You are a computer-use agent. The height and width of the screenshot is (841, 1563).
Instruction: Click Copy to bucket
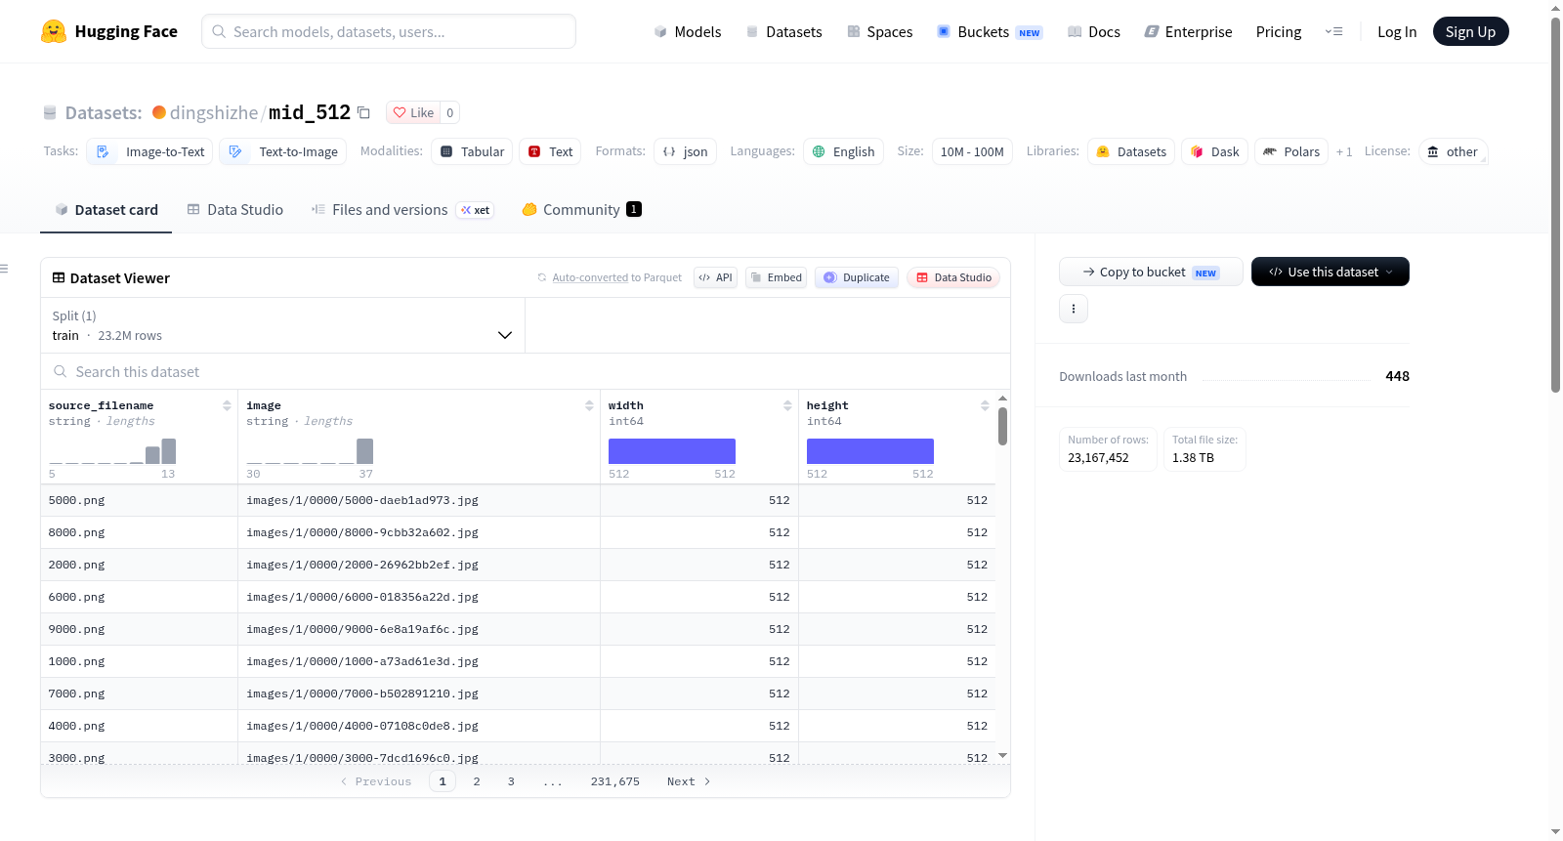(x=1151, y=272)
